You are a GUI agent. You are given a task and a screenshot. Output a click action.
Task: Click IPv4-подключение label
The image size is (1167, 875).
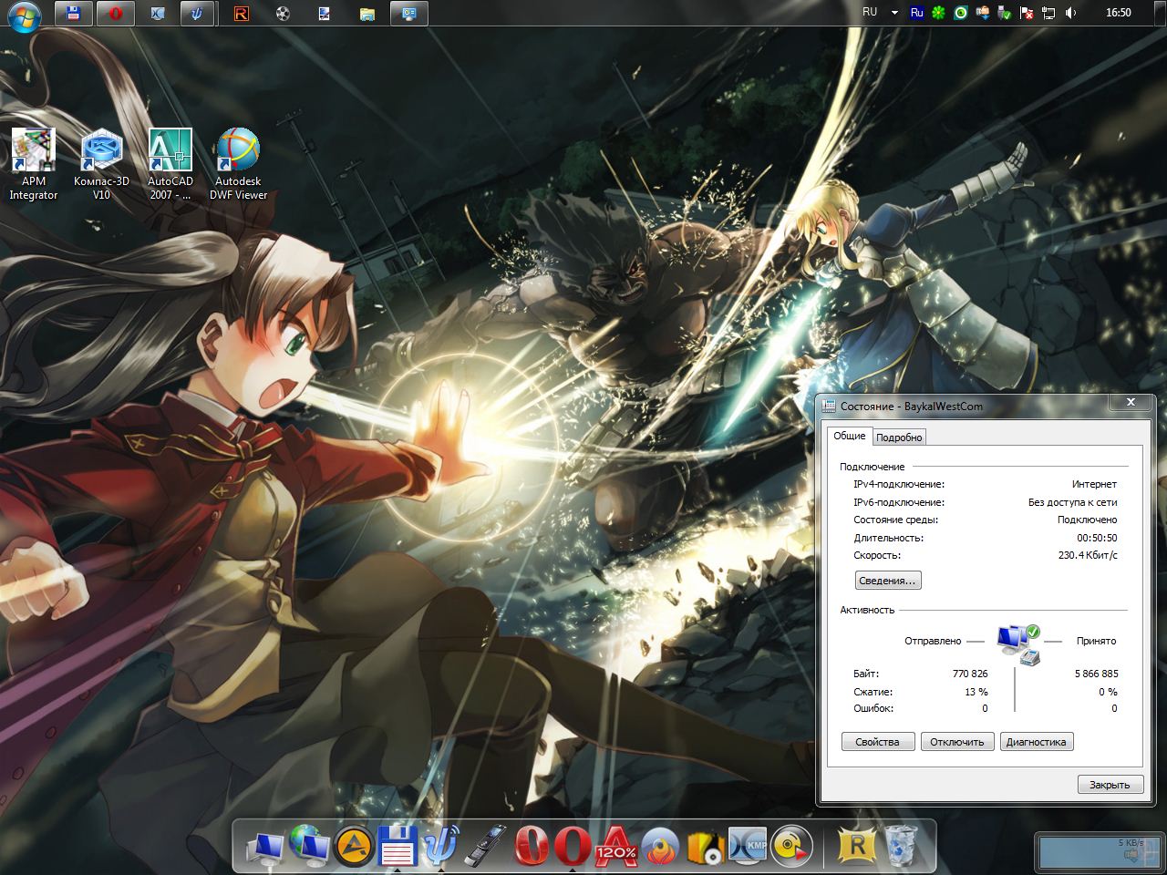point(898,485)
